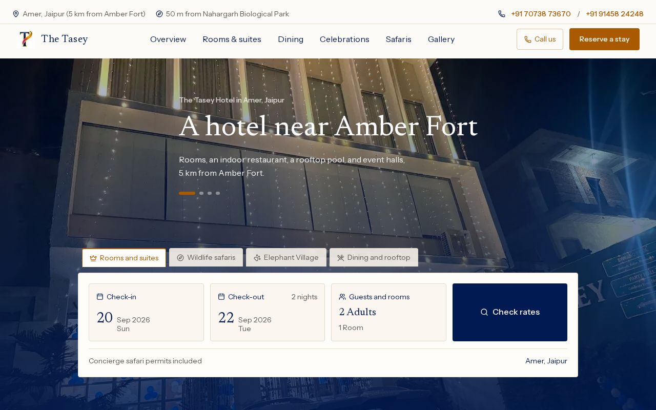
Task: Click the location pin icon beside Amer, Jaipur
Action: (x=16, y=14)
